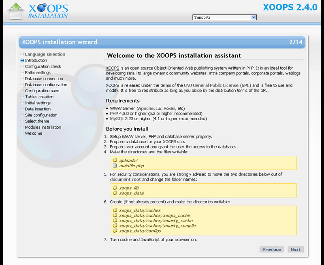
Task: Open the MySQL requirement link
Action: pos(117,119)
